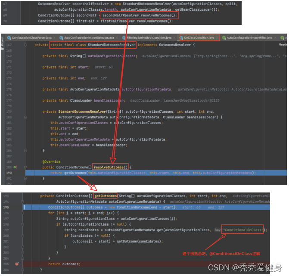Collapse the getOutcomes method fold at line 193
Screen dimensions: 289x276
coord(25,196)
